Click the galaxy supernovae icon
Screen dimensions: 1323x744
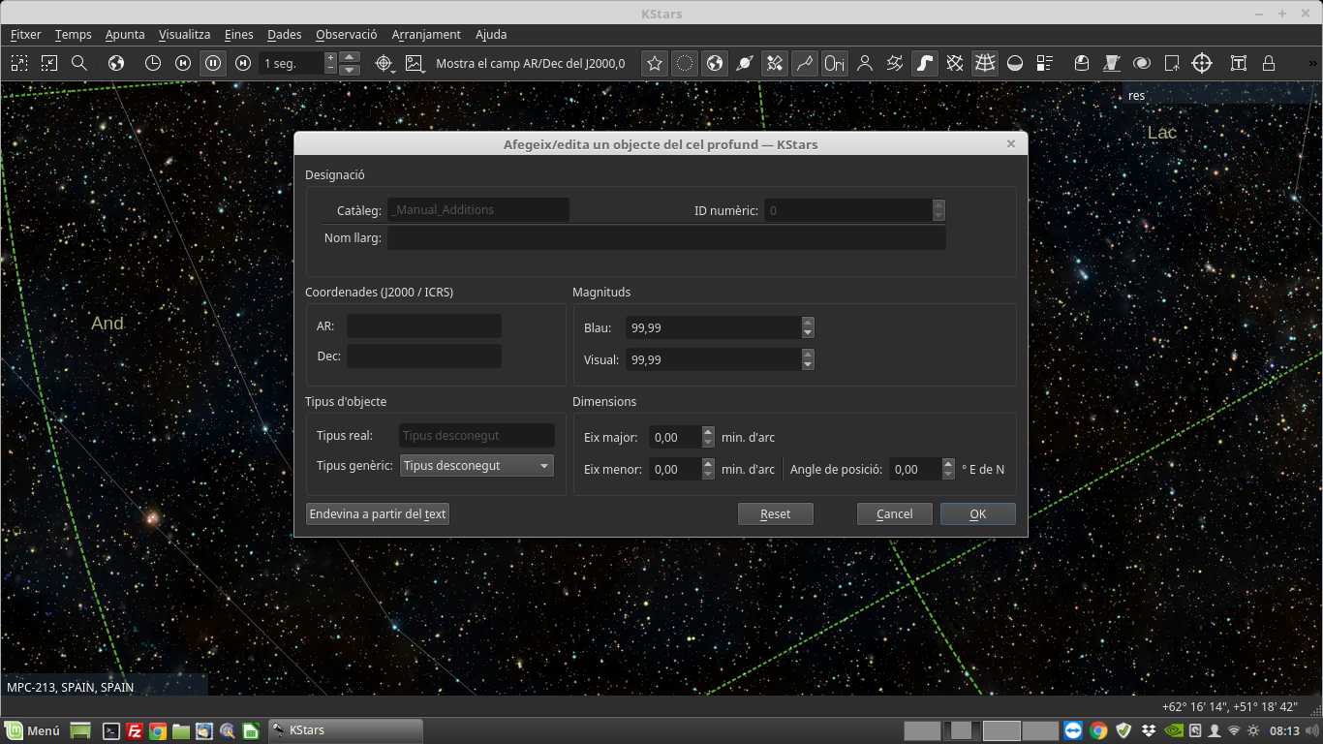tap(1142, 63)
